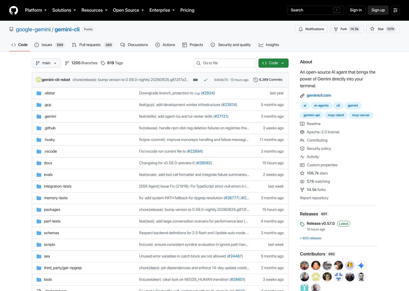409x291 pixels.
Task: Click the Readme book icon
Action: click(302, 124)
